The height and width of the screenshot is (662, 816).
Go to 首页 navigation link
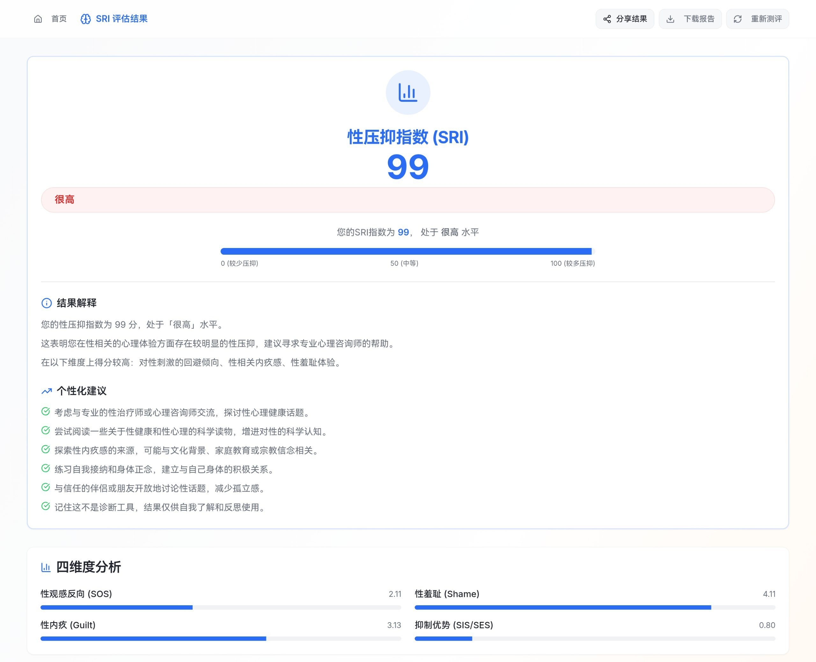coord(59,19)
